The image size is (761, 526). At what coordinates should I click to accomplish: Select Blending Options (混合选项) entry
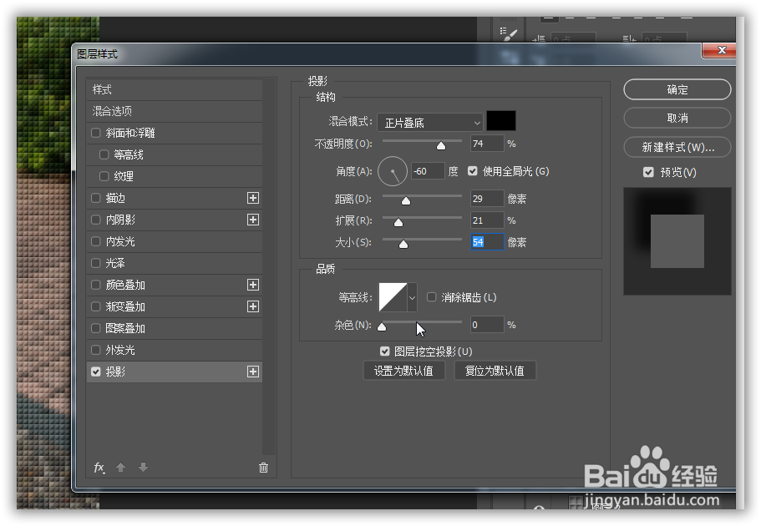[175, 111]
